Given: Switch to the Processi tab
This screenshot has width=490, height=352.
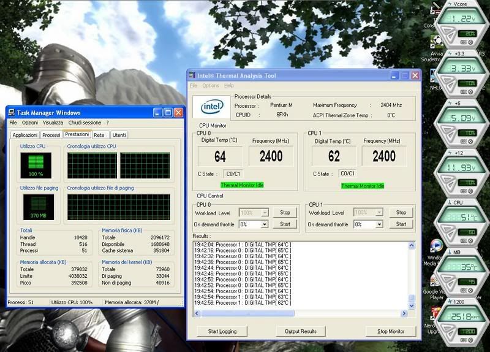Looking at the screenshot, I should tap(51, 135).
